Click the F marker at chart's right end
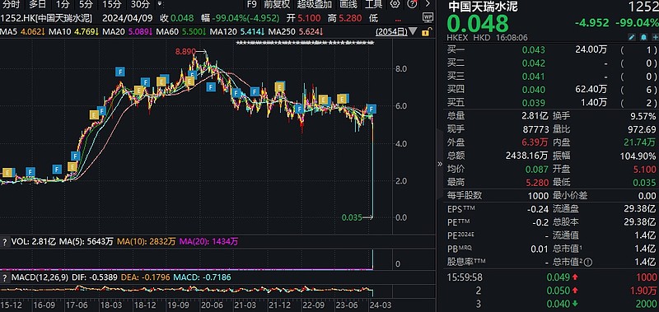The height and width of the screenshot is (312, 659). tap(372, 109)
